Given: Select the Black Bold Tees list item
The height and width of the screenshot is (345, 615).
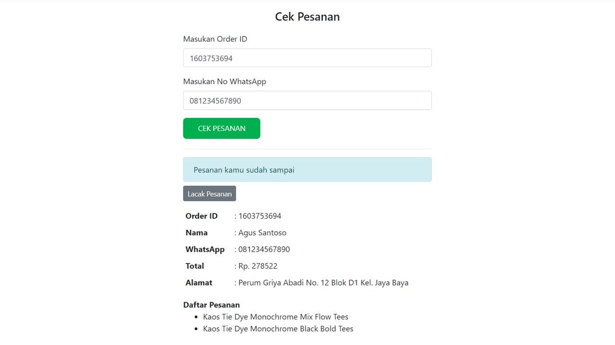Looking at the screenshot, I should (x=278, y=329).
